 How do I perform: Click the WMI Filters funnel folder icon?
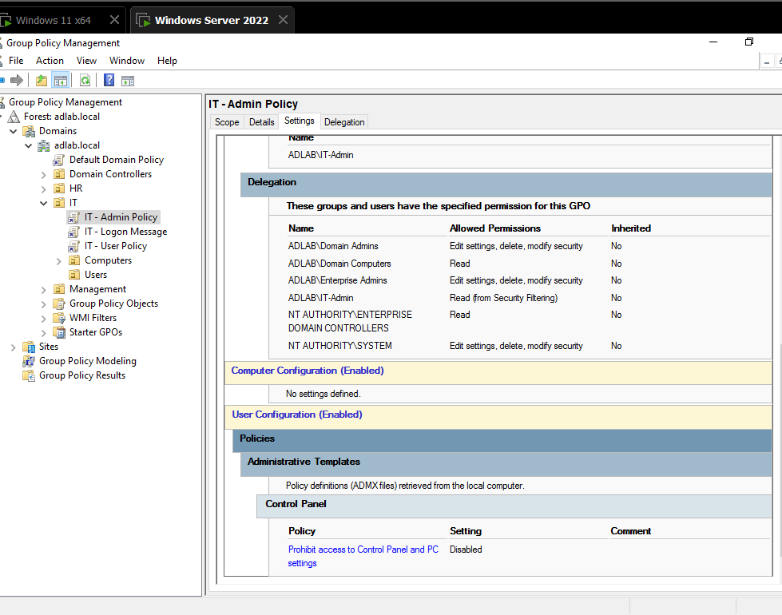[x=59, y=318]
